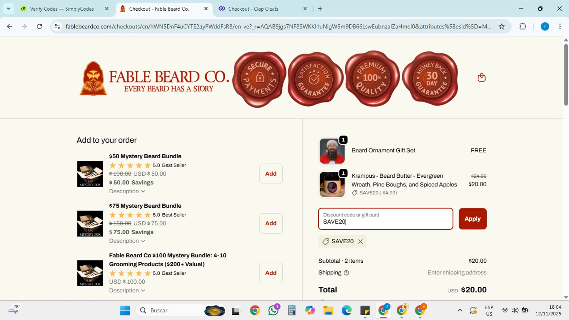The width and height of the screenshot is (569, 320).
Task: Go forward with the browser forward arrow
Action: (24, 26)
